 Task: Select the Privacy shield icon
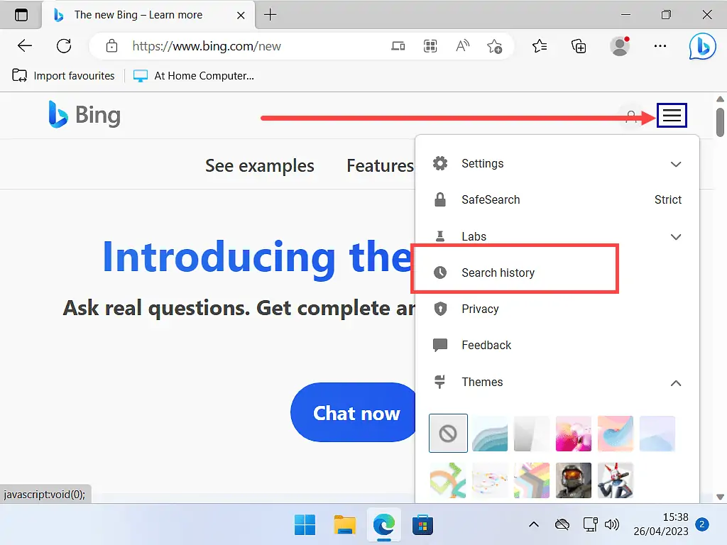pyautogui.click(x=440, y=309)
